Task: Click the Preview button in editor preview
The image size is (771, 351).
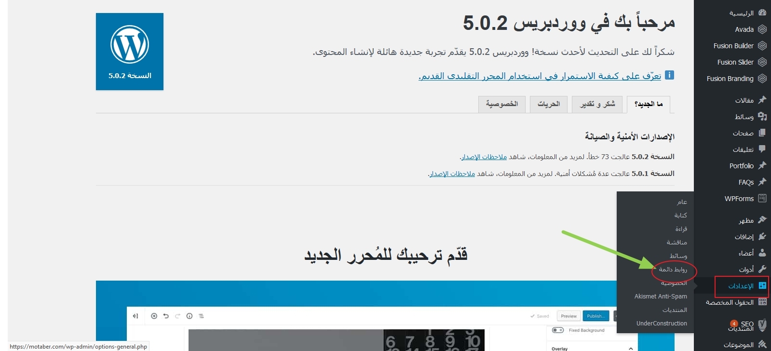Action: coord(568,316)
